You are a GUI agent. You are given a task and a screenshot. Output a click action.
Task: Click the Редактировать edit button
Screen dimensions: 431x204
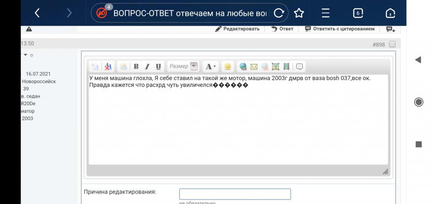tap(237, 29)
